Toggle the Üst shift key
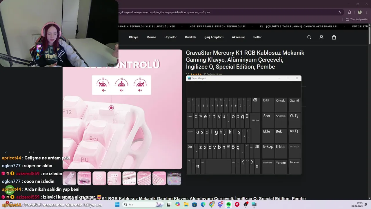Image resolution: width=371 pixels, height=209 pixels. [190, 151]
